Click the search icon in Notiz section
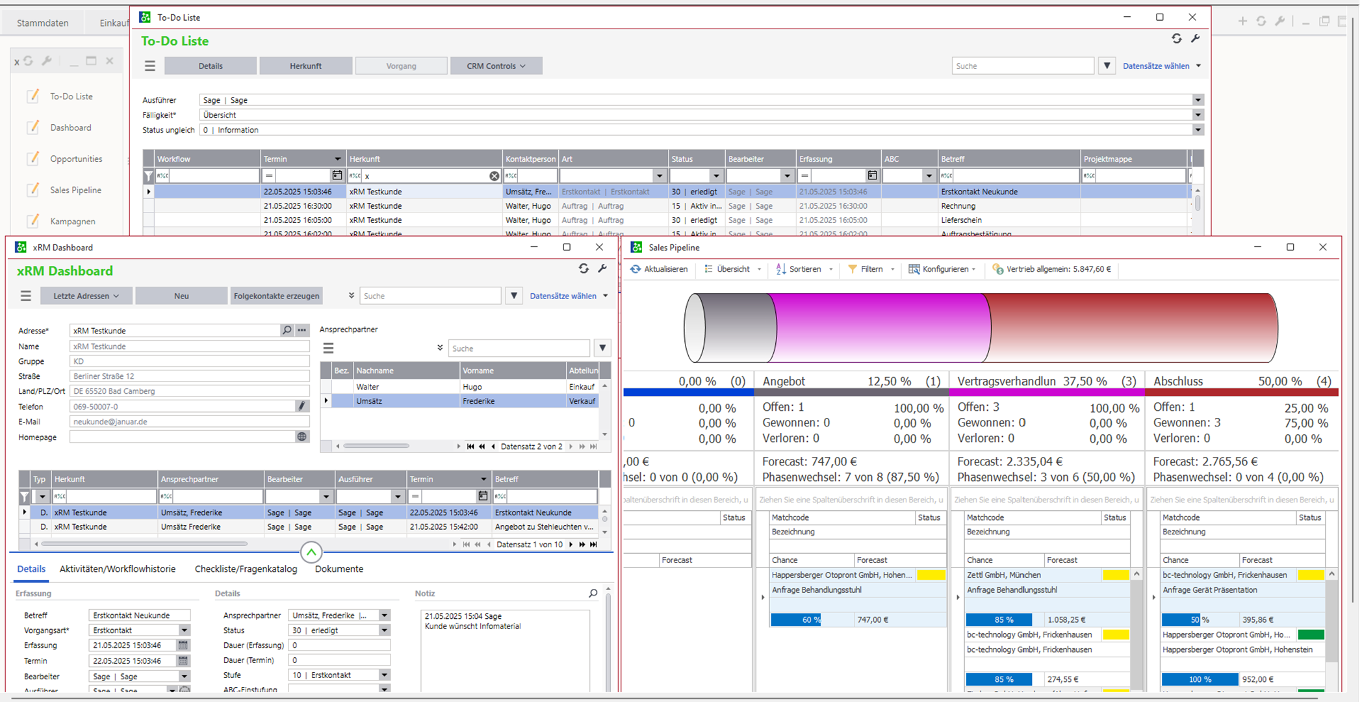 [593, 593]
